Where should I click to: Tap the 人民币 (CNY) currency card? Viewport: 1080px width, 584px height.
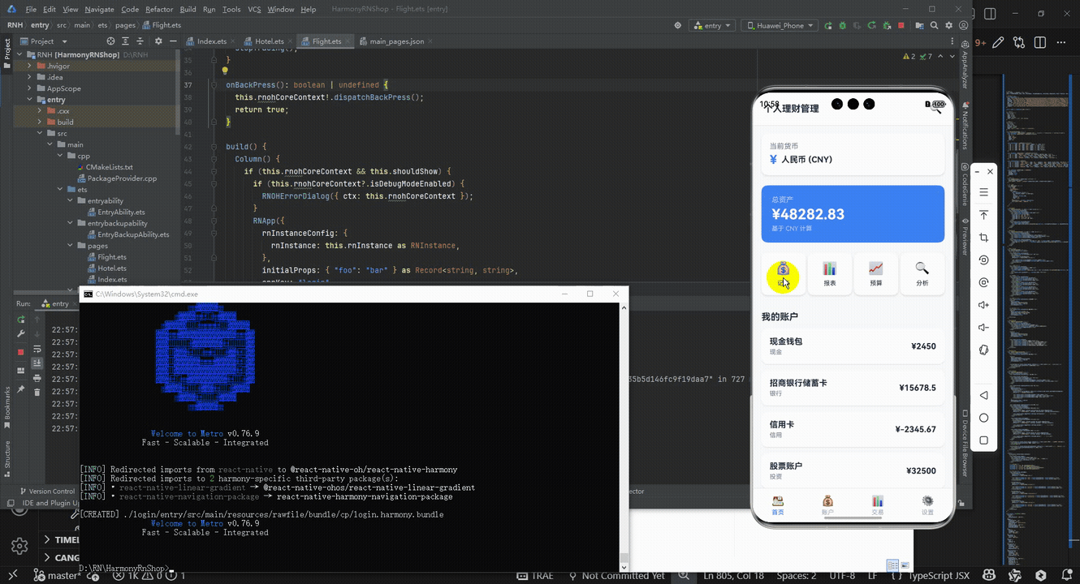click(853, 154)
